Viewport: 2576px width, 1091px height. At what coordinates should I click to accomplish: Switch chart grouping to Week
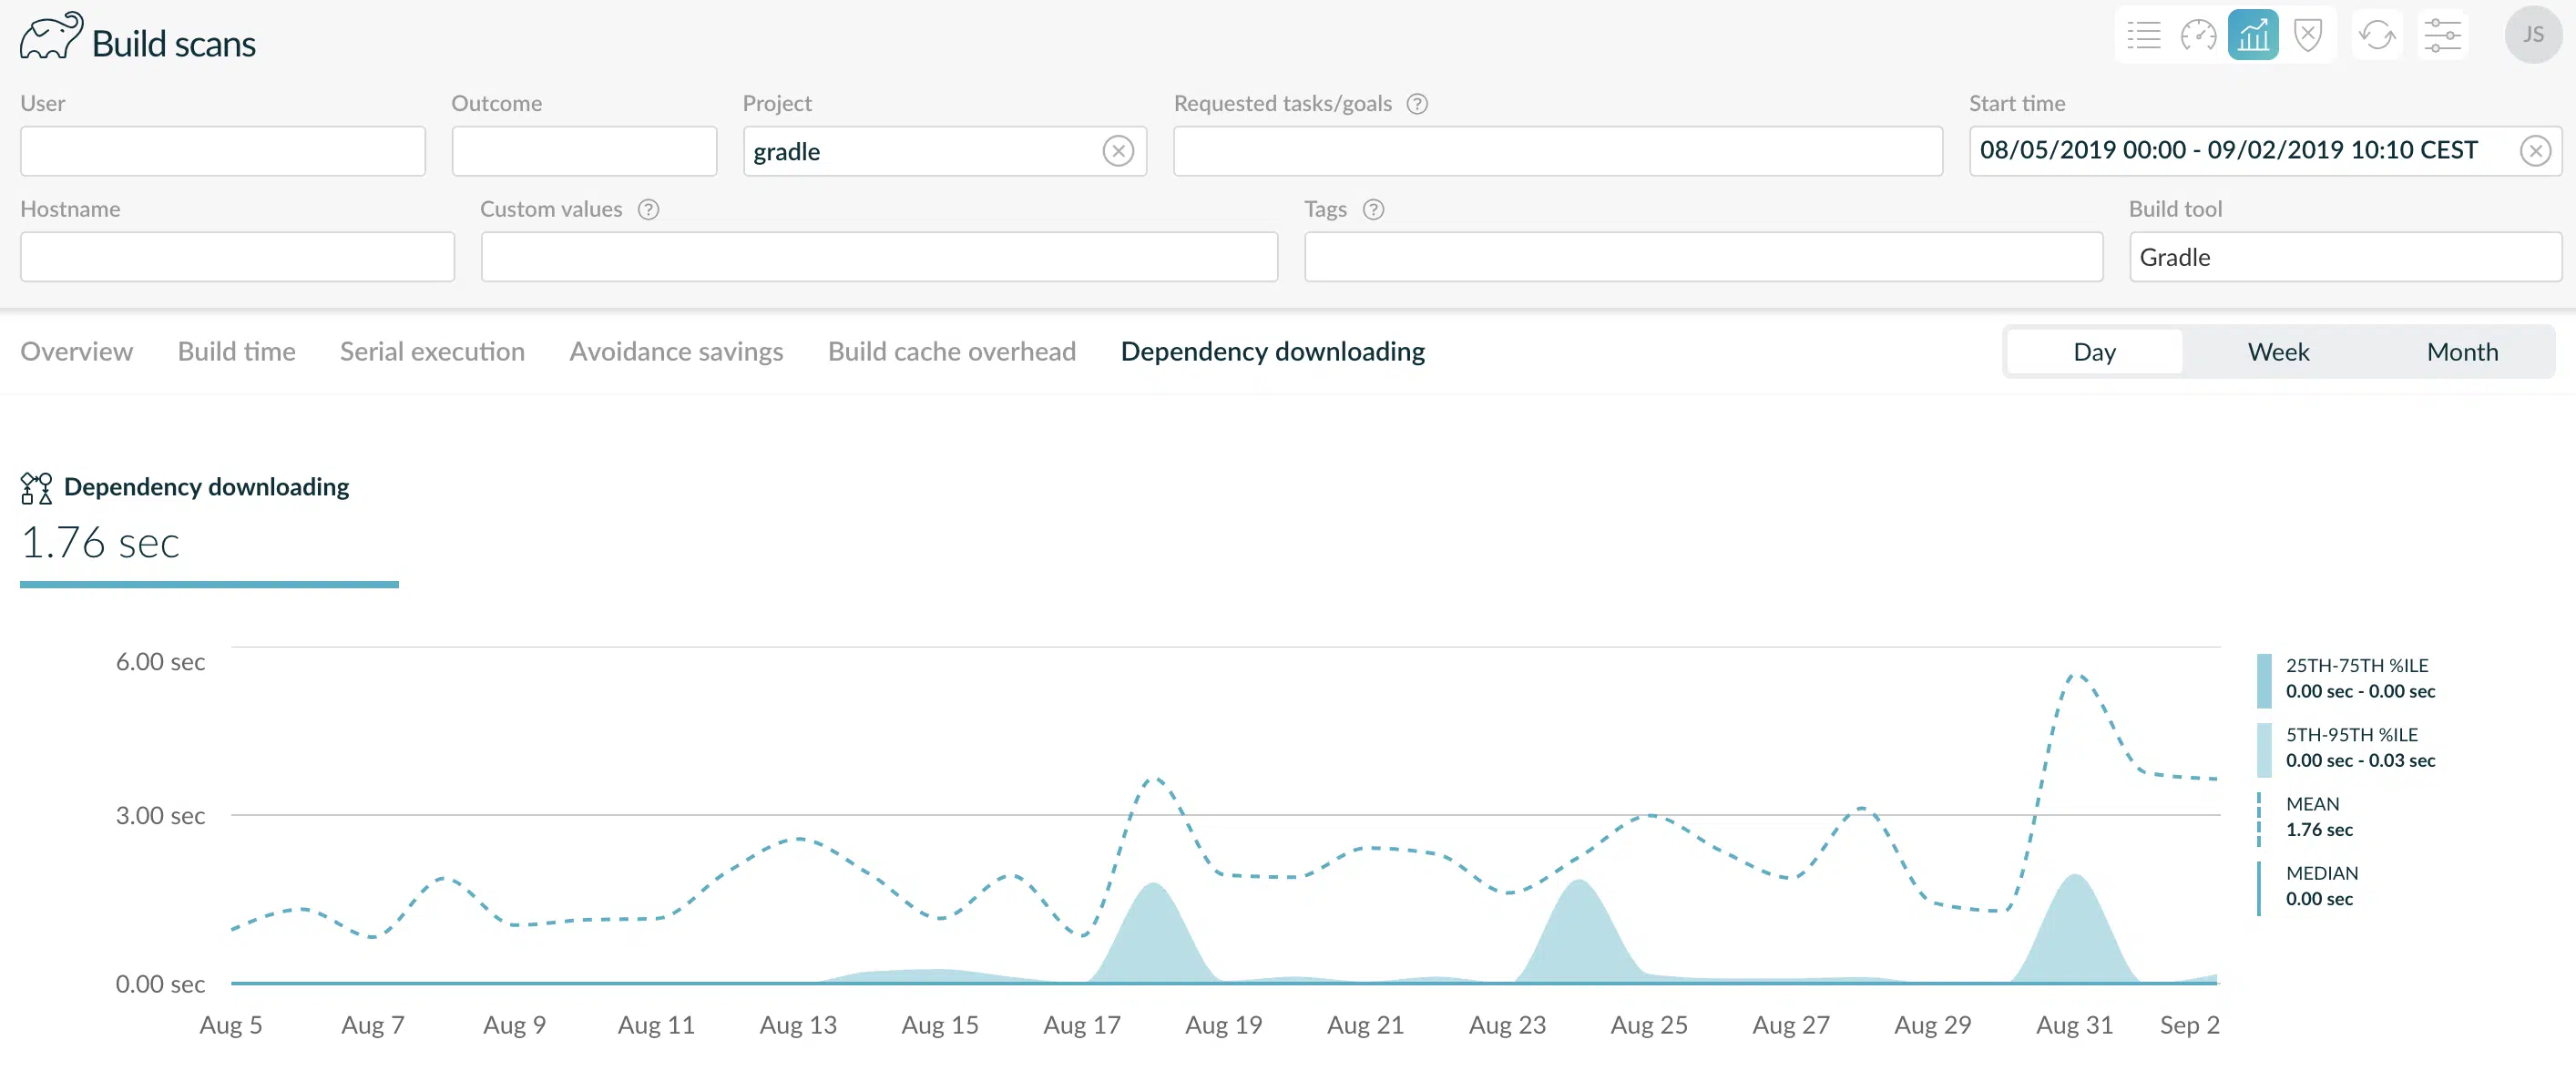2278,352
